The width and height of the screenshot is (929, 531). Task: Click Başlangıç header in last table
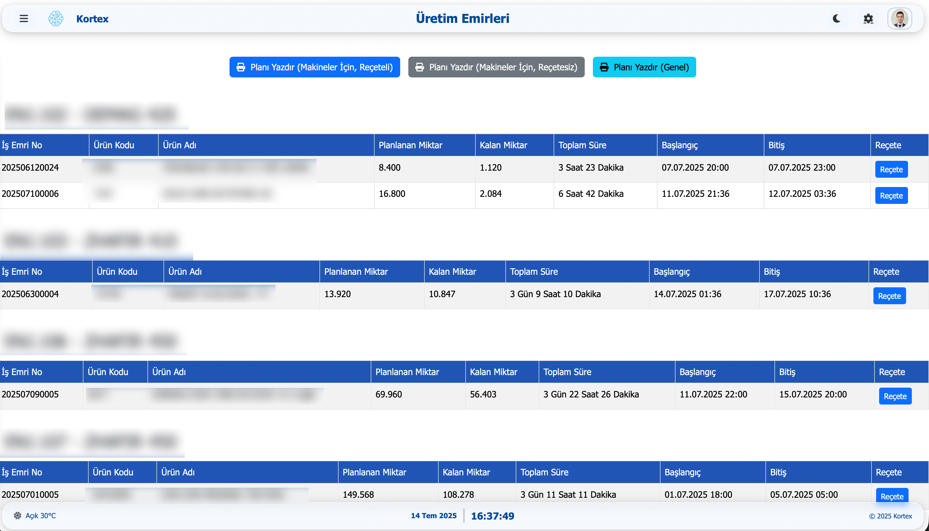point(683,472)
